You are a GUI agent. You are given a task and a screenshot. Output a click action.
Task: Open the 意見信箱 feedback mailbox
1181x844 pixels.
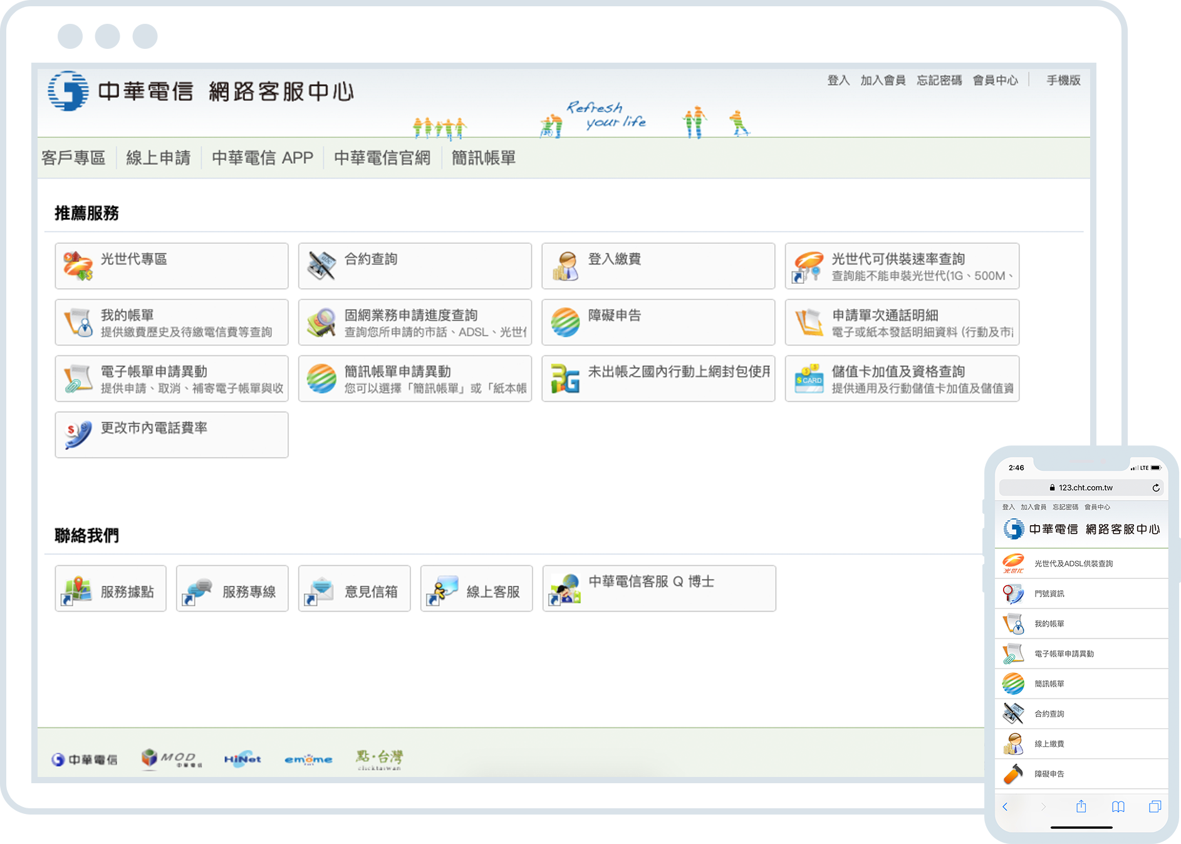353,588
